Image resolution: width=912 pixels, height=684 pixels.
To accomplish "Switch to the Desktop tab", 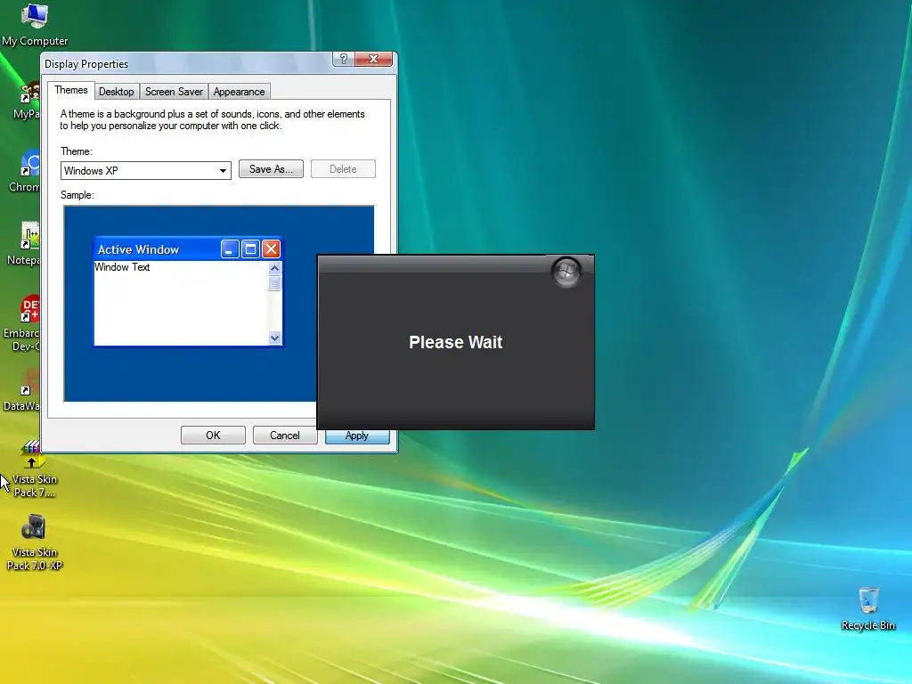I will [x=117, y=92].
